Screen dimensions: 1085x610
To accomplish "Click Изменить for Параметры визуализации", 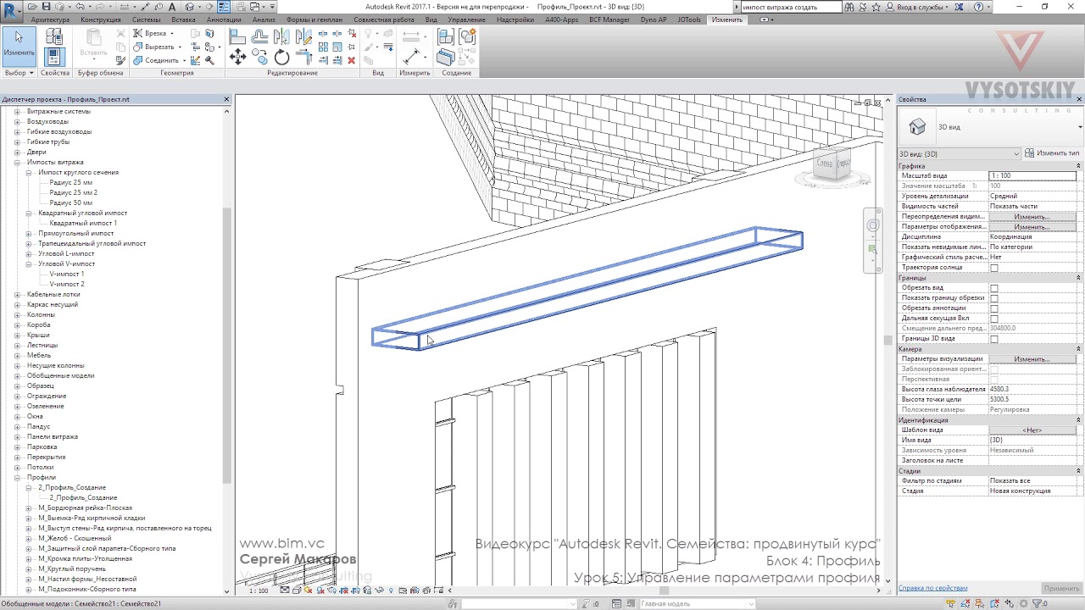I will pyautogui.click(x=1032, y=359).
